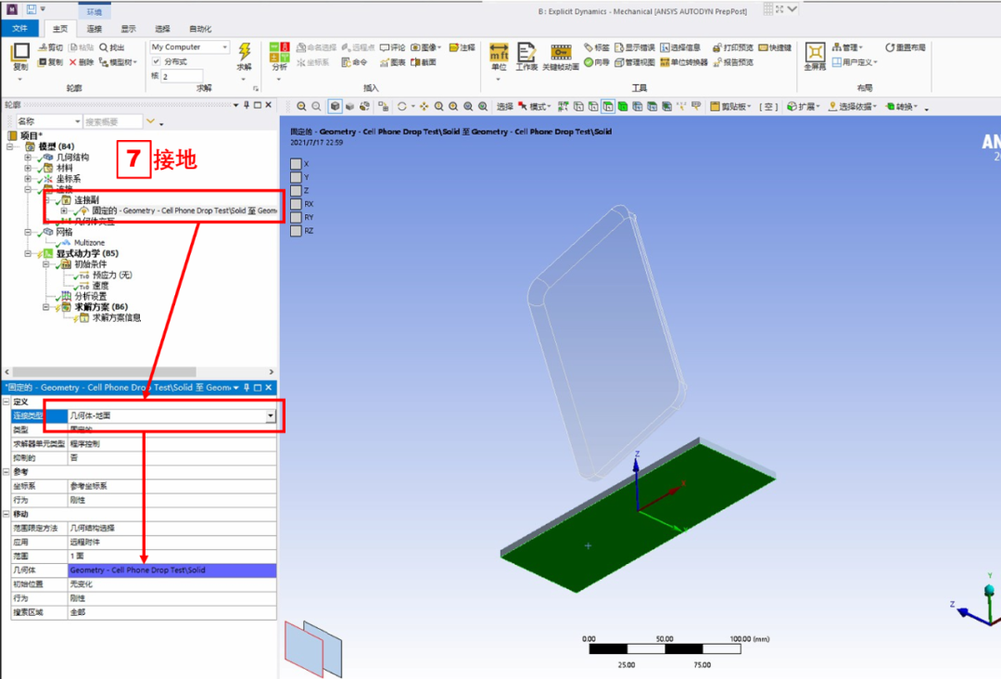Check the RX degree-of-freedom box
The height and width of the screenshot is (679, 1001).
coord(296,204)
